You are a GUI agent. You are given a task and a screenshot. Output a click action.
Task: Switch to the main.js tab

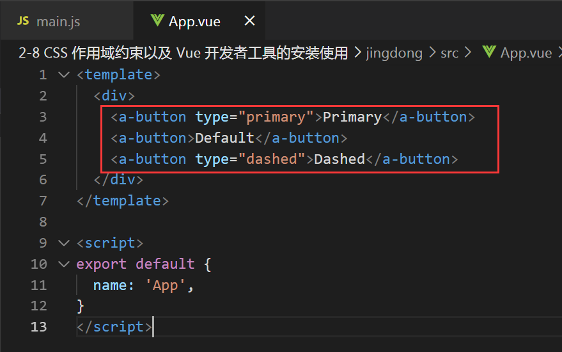[58, 21]
